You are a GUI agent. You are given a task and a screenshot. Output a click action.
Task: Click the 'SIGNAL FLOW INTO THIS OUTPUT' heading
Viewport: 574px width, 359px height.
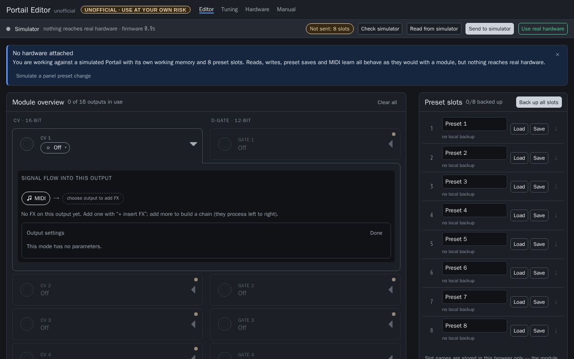coord(67,178)
